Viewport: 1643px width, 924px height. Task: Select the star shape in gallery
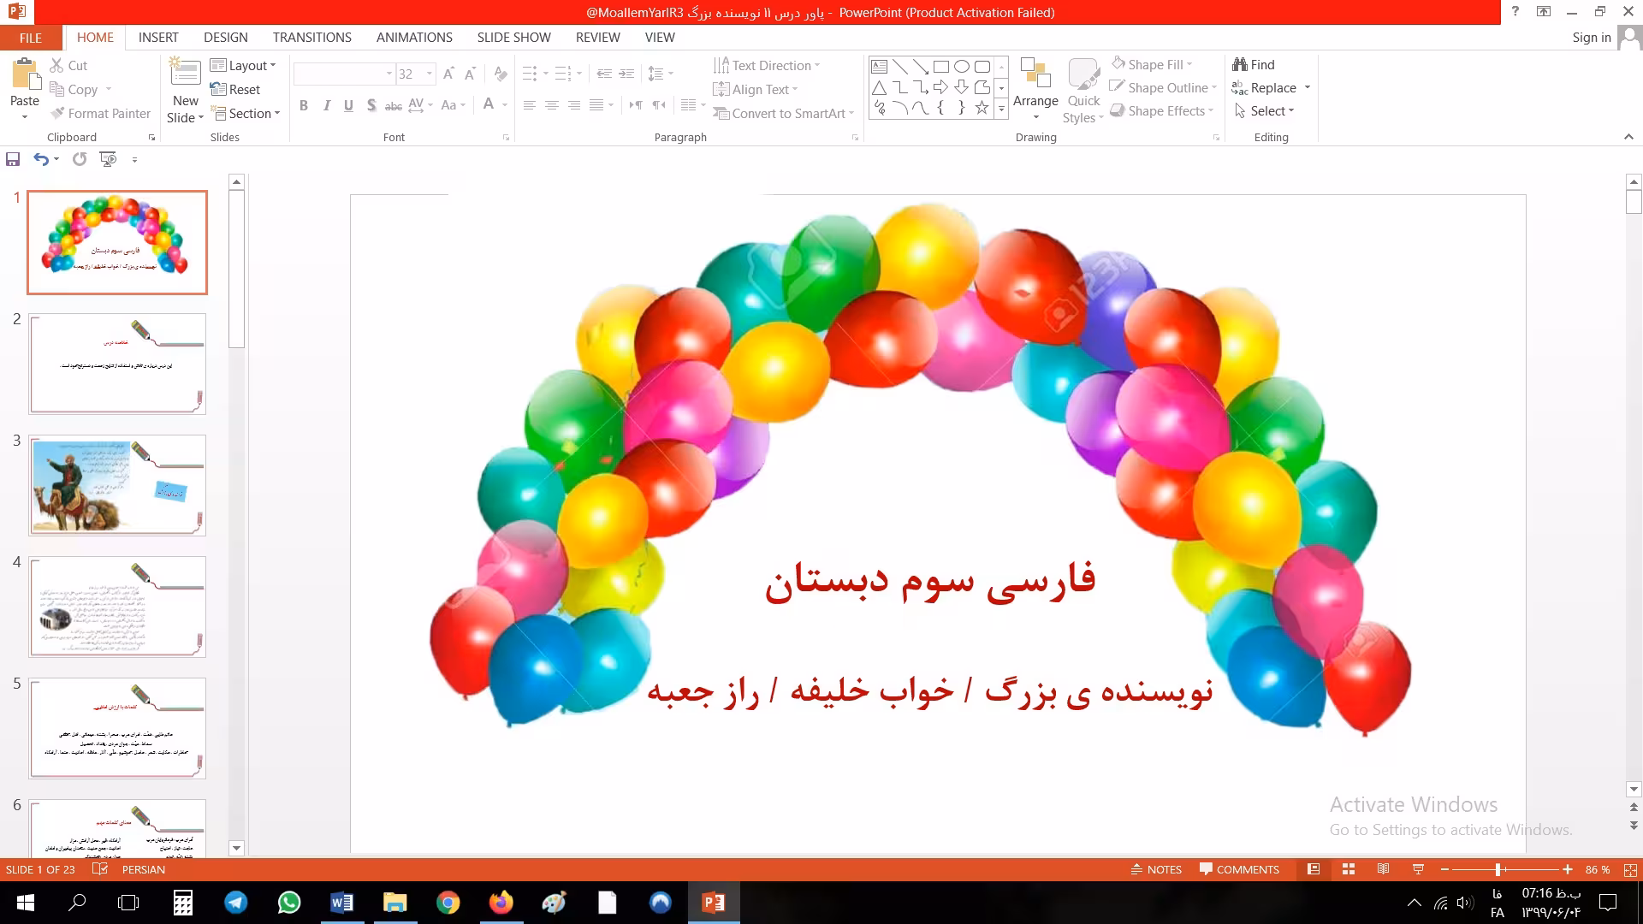tap(982, 108)
